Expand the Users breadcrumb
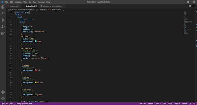Viewport: 197px width, 105px height. tap(14, 10)
